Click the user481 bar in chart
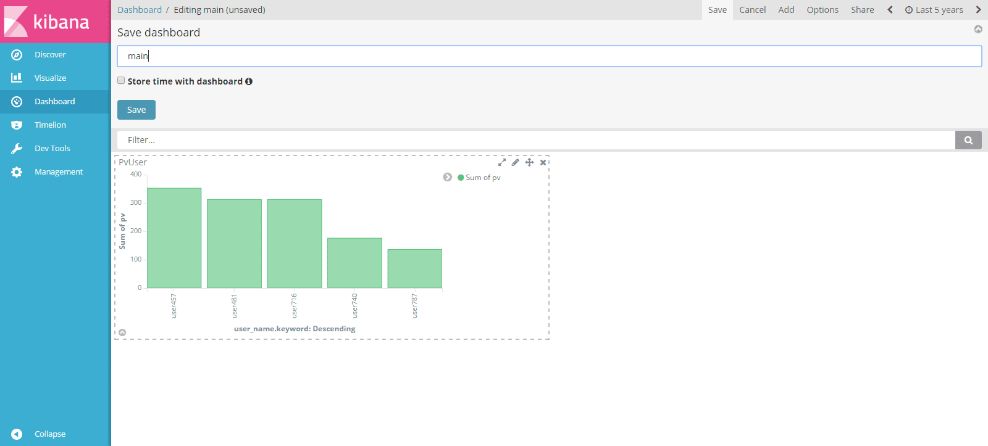Image resolution: width=988 pixels, height=446 pixels. 234,244
